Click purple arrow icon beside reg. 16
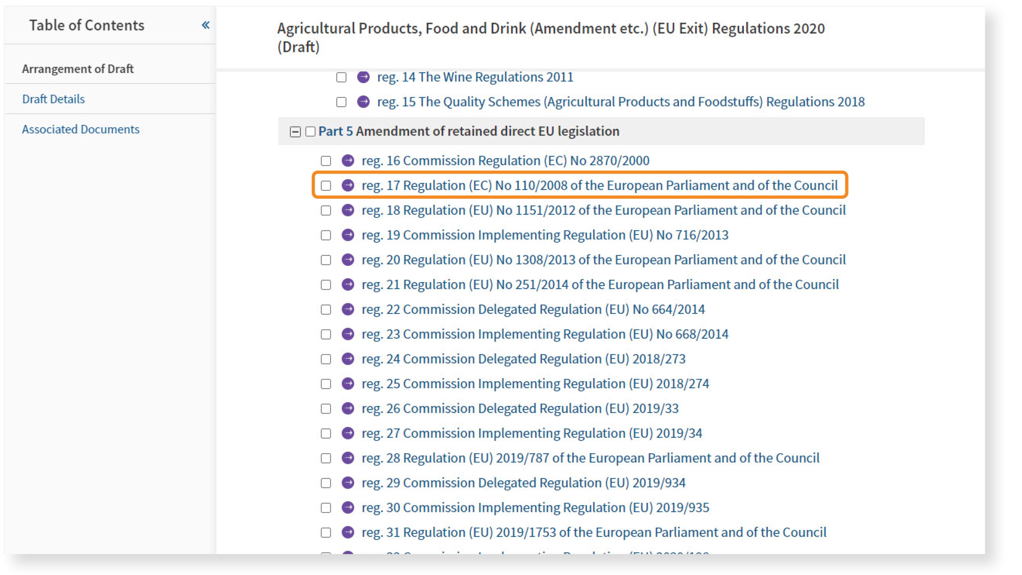This screenshot has width=1022, height=575. [348, 161]
